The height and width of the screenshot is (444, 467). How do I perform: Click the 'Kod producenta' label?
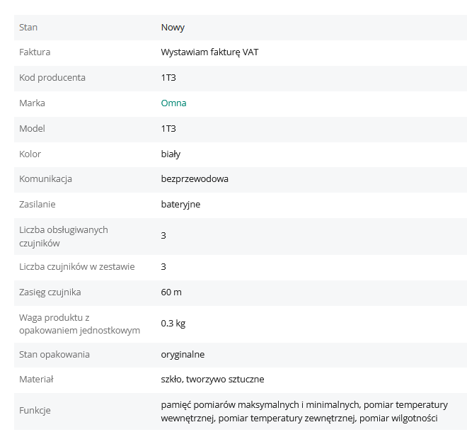tap(52, 78)
